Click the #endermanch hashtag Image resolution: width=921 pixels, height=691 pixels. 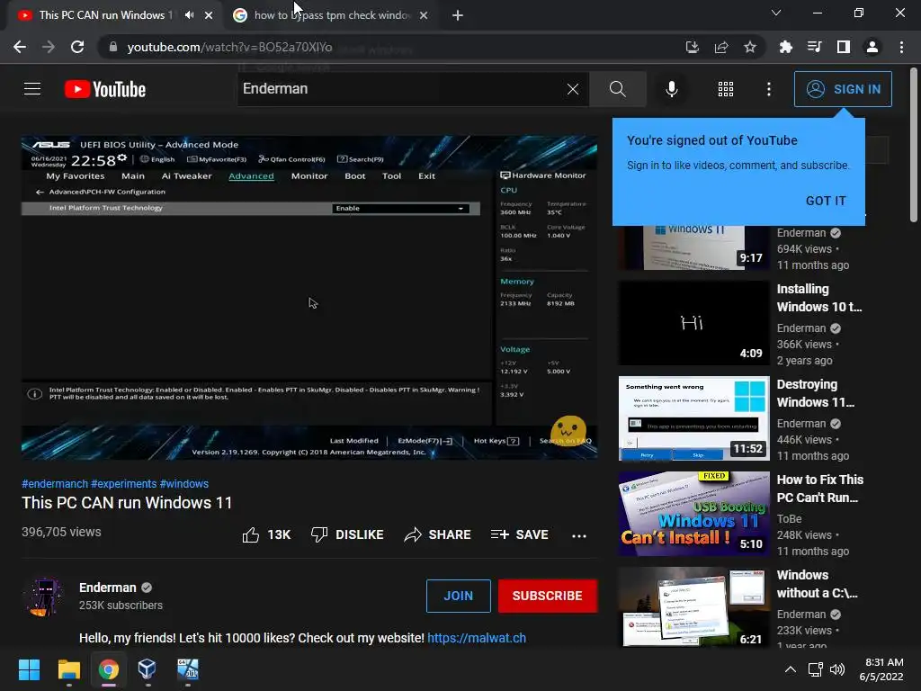[x=55, y=483]
